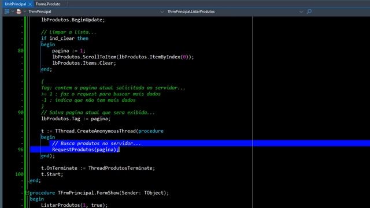Click the 'lbProdutos.Tag := pagina;' line

(x=76, y=118)
